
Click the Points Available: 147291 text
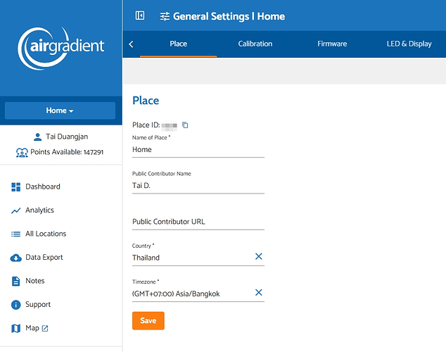tap(67, 152)
